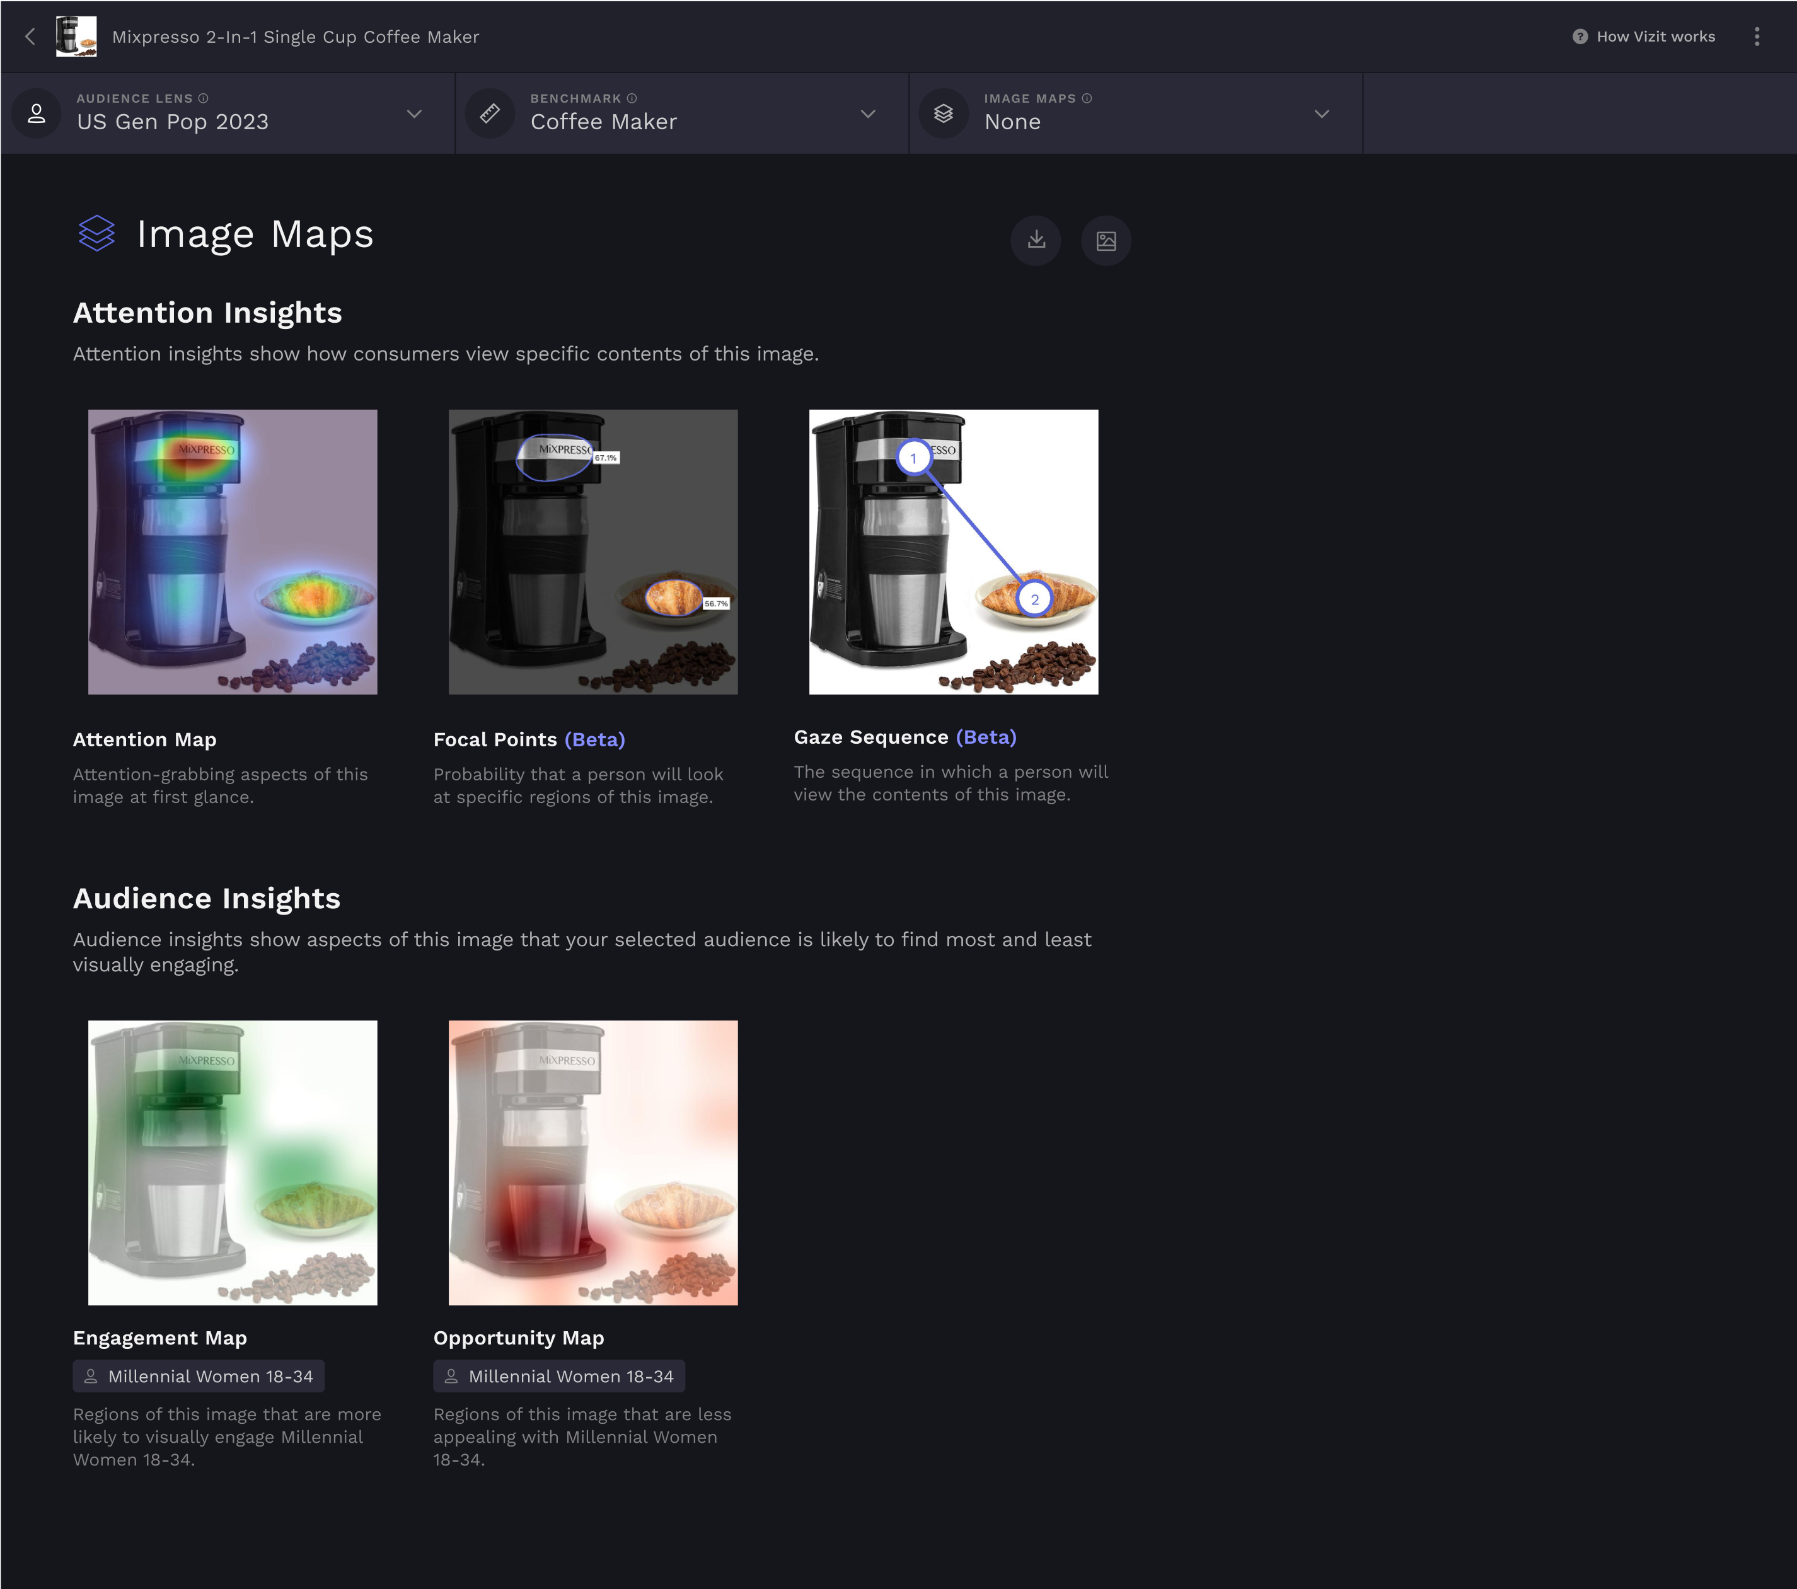
Task: Click the back arrow icon
Action: pyautogui.click(x=31, y=36)
